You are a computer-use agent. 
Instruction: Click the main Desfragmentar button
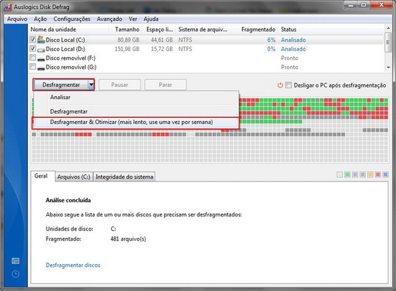[61, 85]
